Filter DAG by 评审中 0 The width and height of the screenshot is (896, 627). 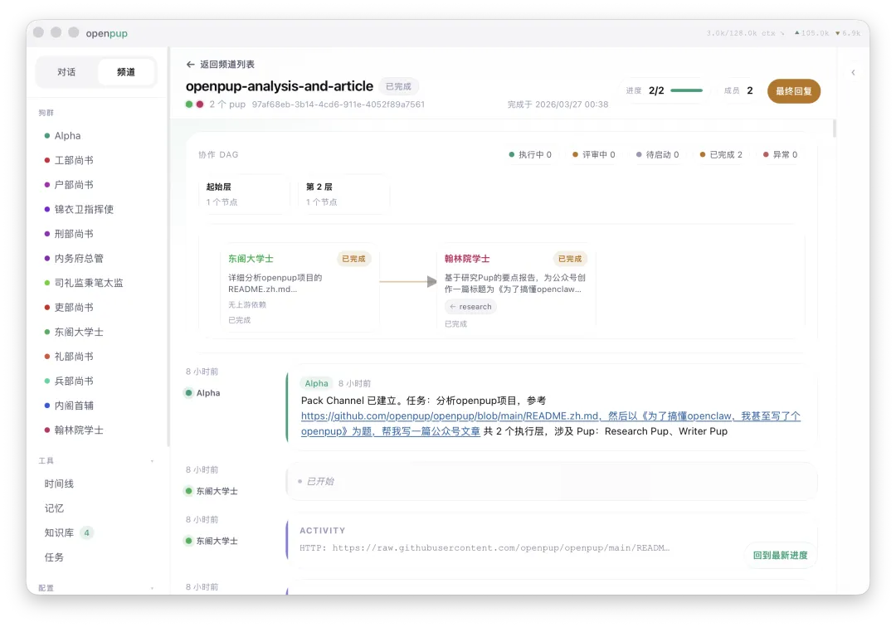594,155
